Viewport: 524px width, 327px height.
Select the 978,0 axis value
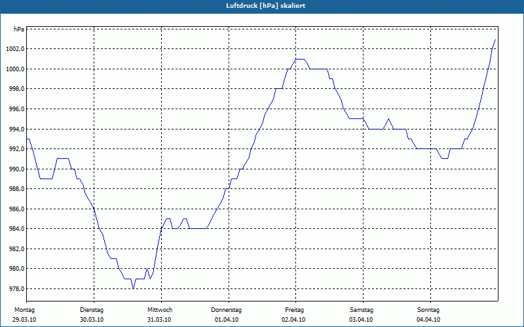(x=16, y=289)
